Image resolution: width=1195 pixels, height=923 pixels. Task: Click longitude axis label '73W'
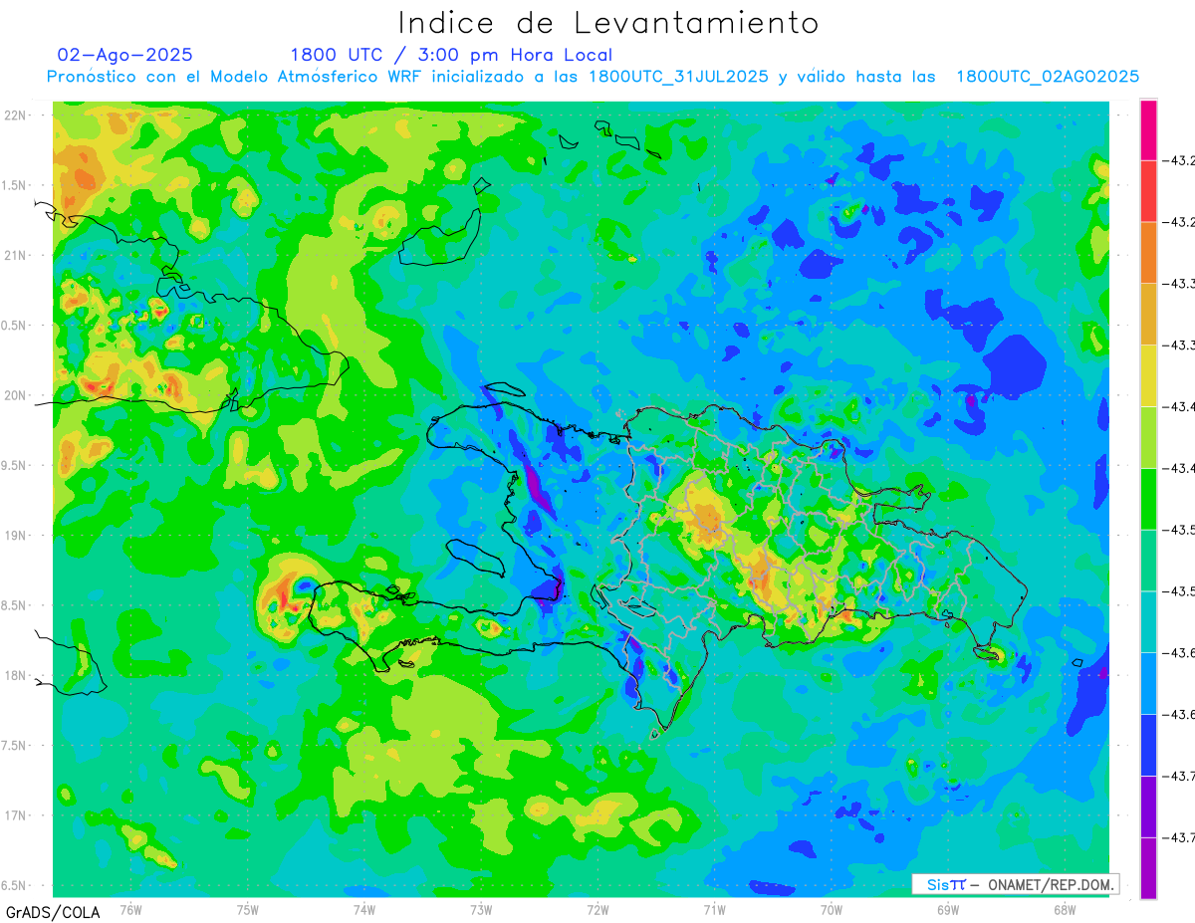click(481, 909)
